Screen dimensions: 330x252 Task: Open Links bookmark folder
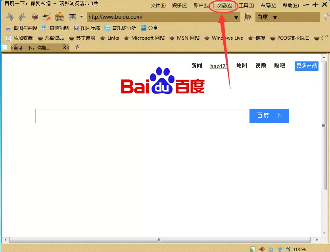tap(109, 38)
